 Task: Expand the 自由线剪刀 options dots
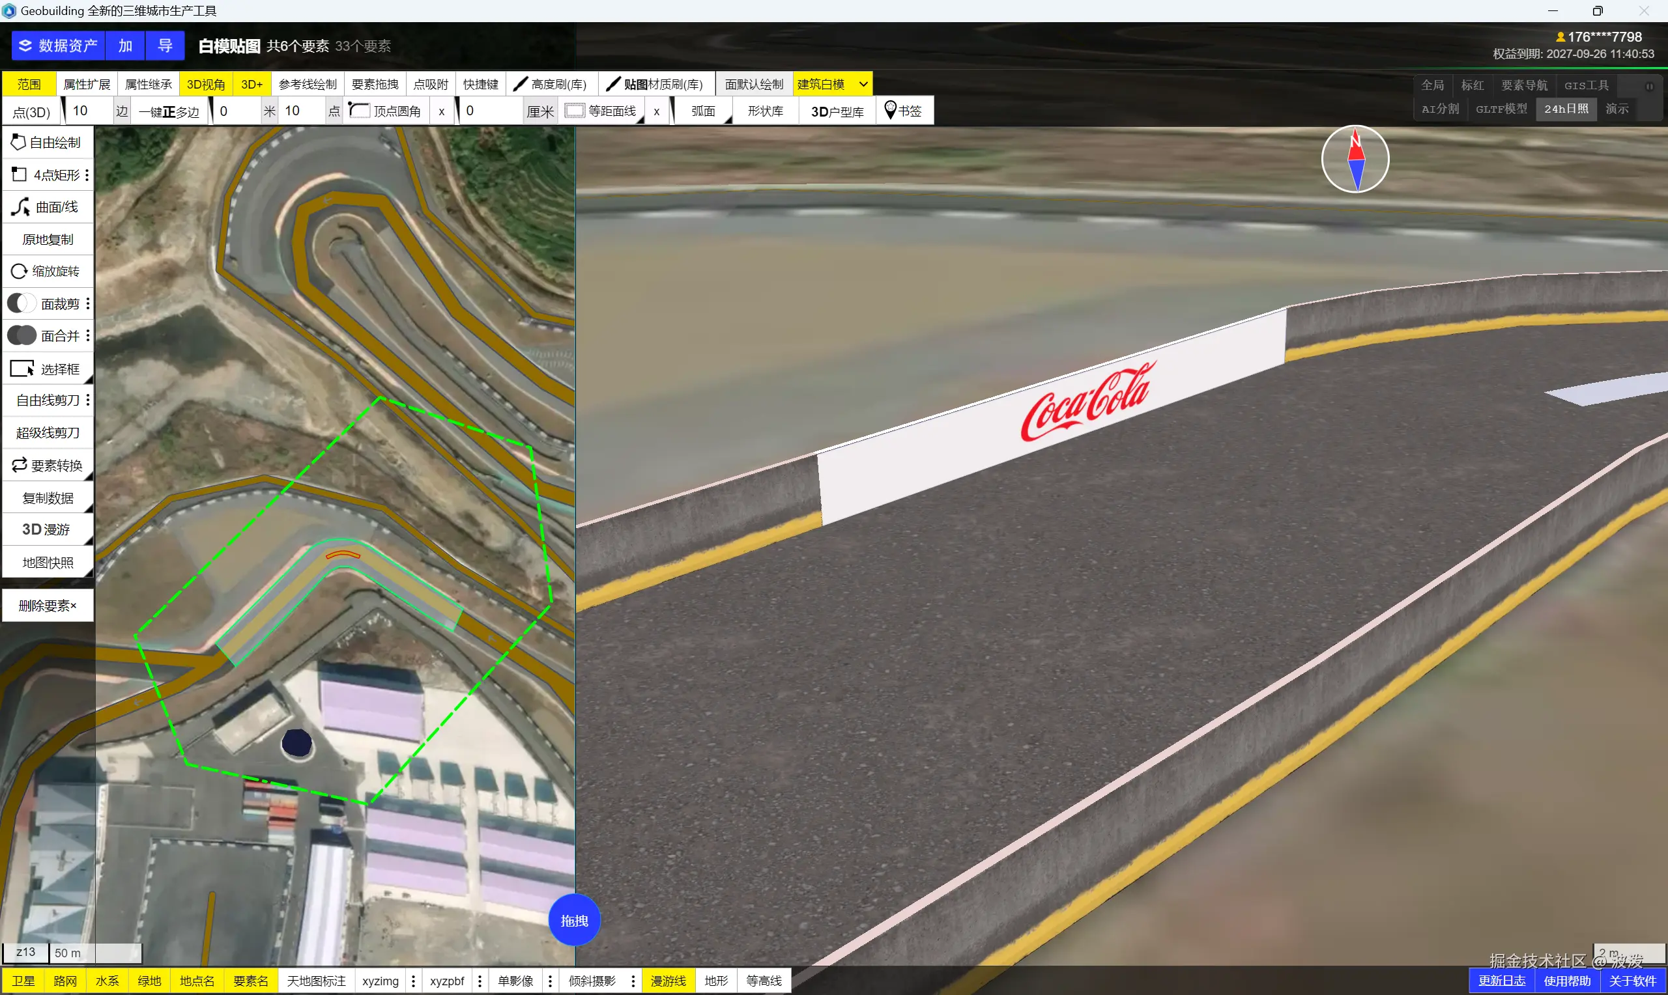click(x=88, y=400)
